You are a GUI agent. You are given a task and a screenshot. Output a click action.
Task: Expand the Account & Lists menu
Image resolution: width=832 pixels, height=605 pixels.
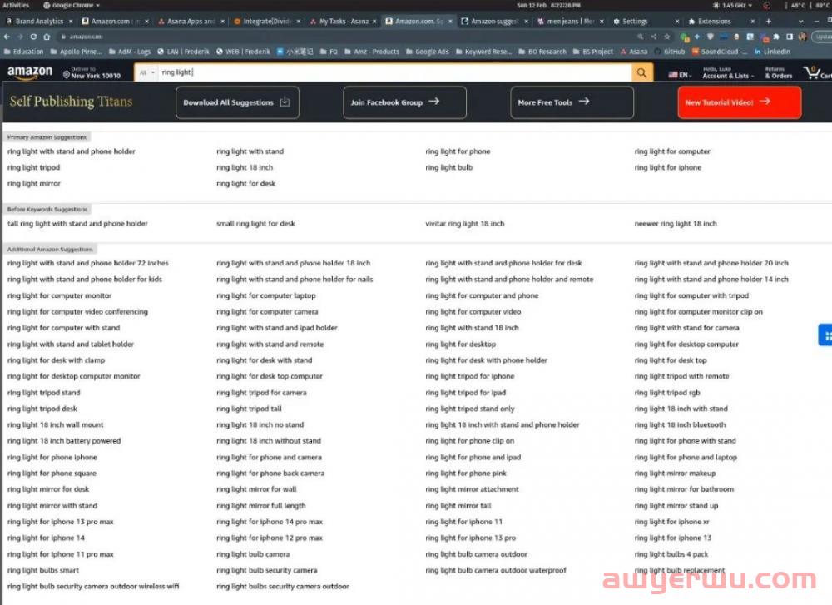[x=728, y=72]
